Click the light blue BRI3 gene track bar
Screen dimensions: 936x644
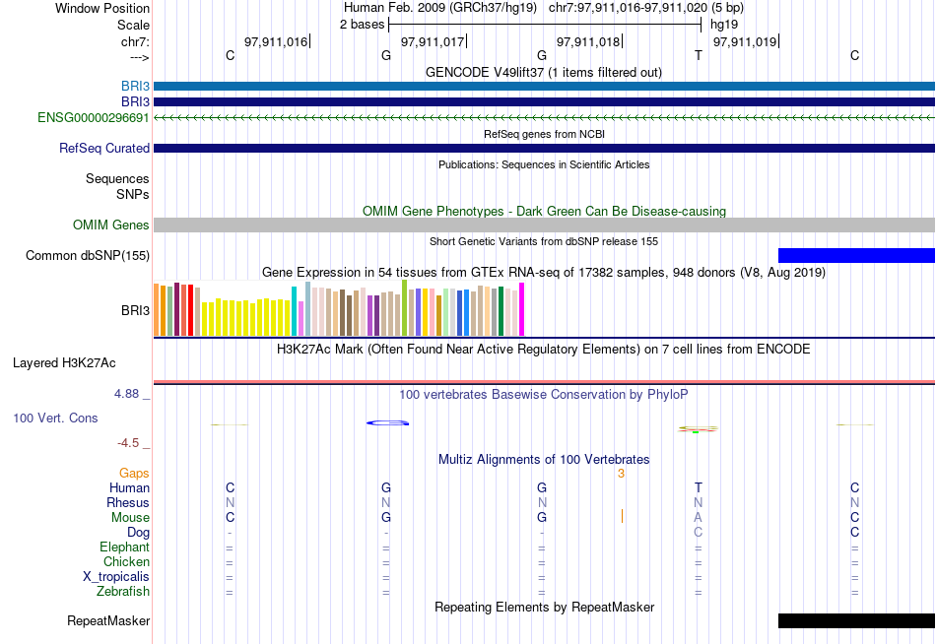[x=545, y=87]
